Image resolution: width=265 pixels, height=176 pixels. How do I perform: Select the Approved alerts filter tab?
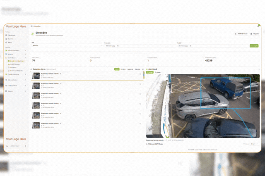click(x=130, y=69)
